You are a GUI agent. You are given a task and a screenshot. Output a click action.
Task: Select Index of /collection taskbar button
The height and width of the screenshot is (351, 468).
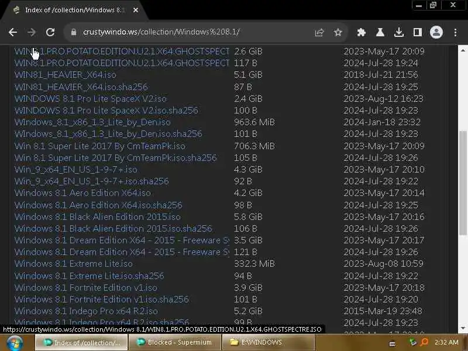point(82,342)
